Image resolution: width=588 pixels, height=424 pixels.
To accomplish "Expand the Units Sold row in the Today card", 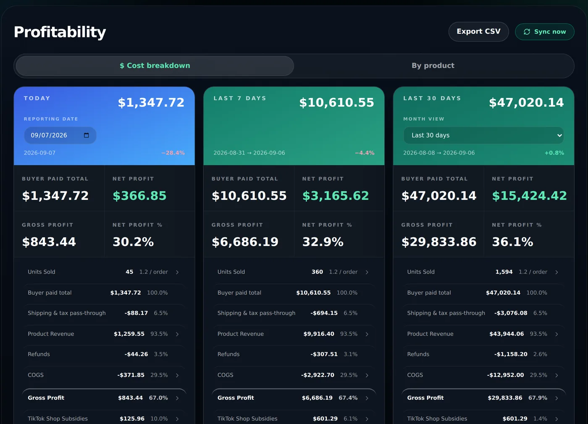I will 104,272.
